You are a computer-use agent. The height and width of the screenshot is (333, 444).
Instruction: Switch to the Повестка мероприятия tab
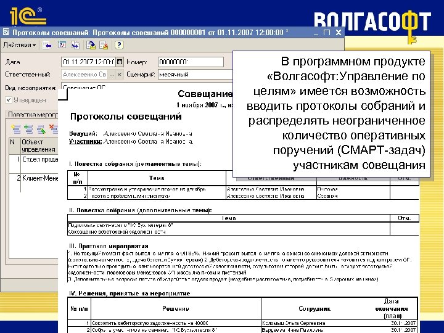pos(32,115)
